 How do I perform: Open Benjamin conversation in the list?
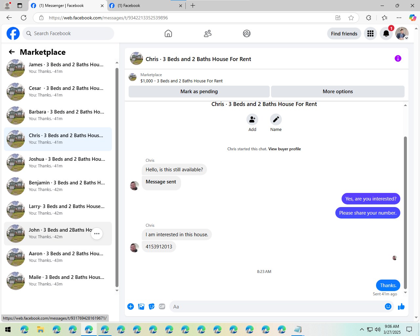point(58,186)
